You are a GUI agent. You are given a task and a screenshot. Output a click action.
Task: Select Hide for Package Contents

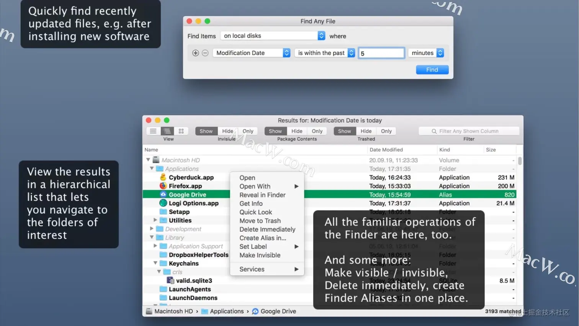point(297,131)
